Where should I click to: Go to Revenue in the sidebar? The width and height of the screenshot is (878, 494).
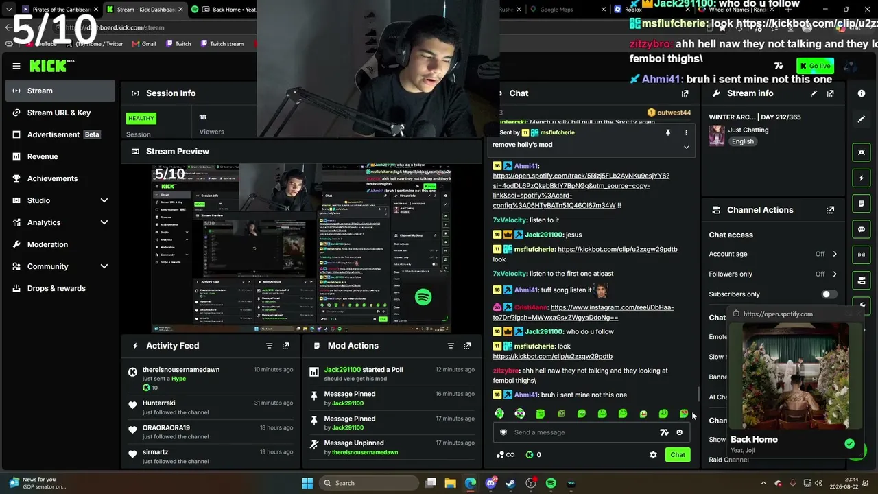[x=60, y=156]
